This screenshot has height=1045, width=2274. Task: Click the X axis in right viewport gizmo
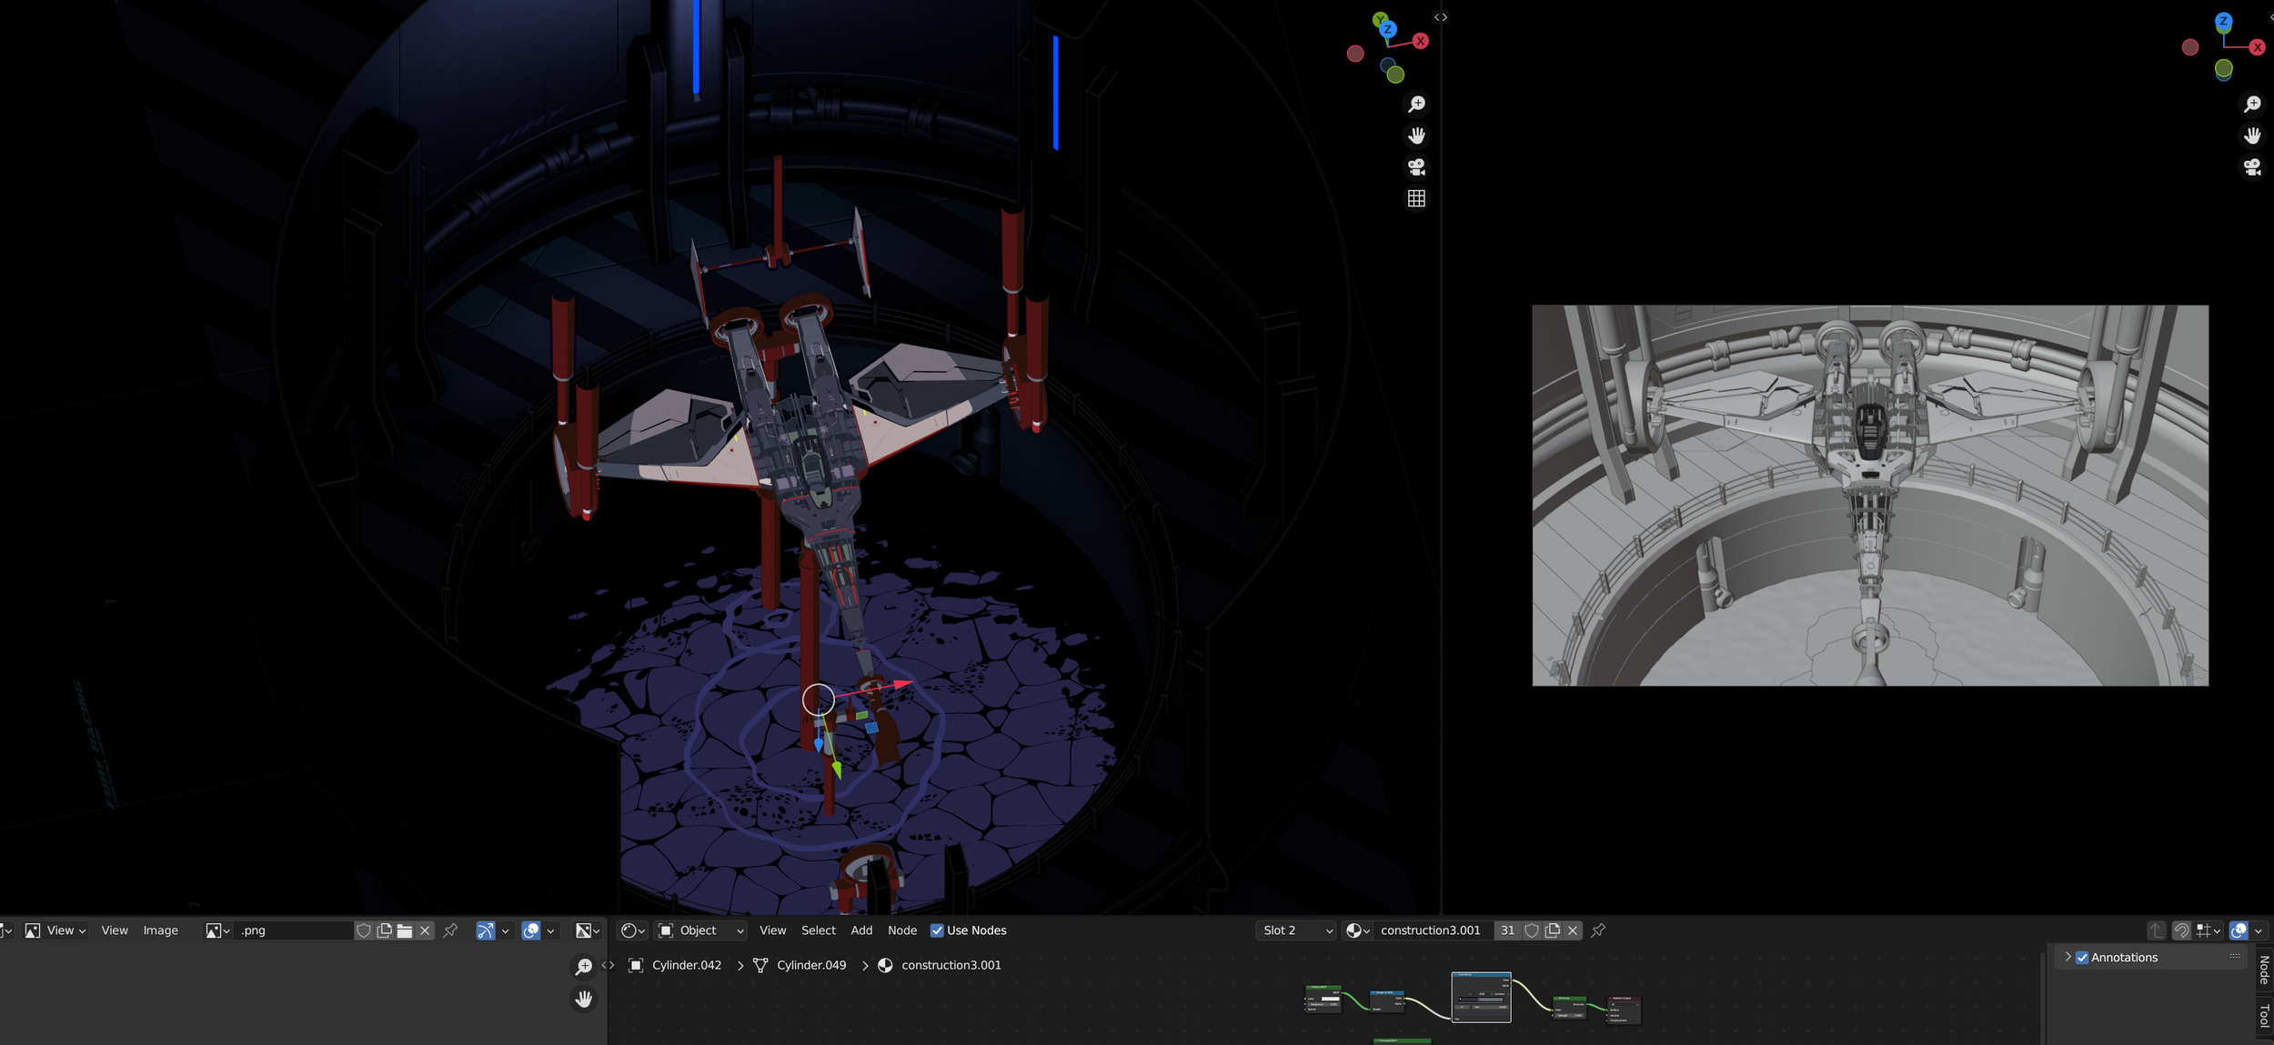(2257, 47)
